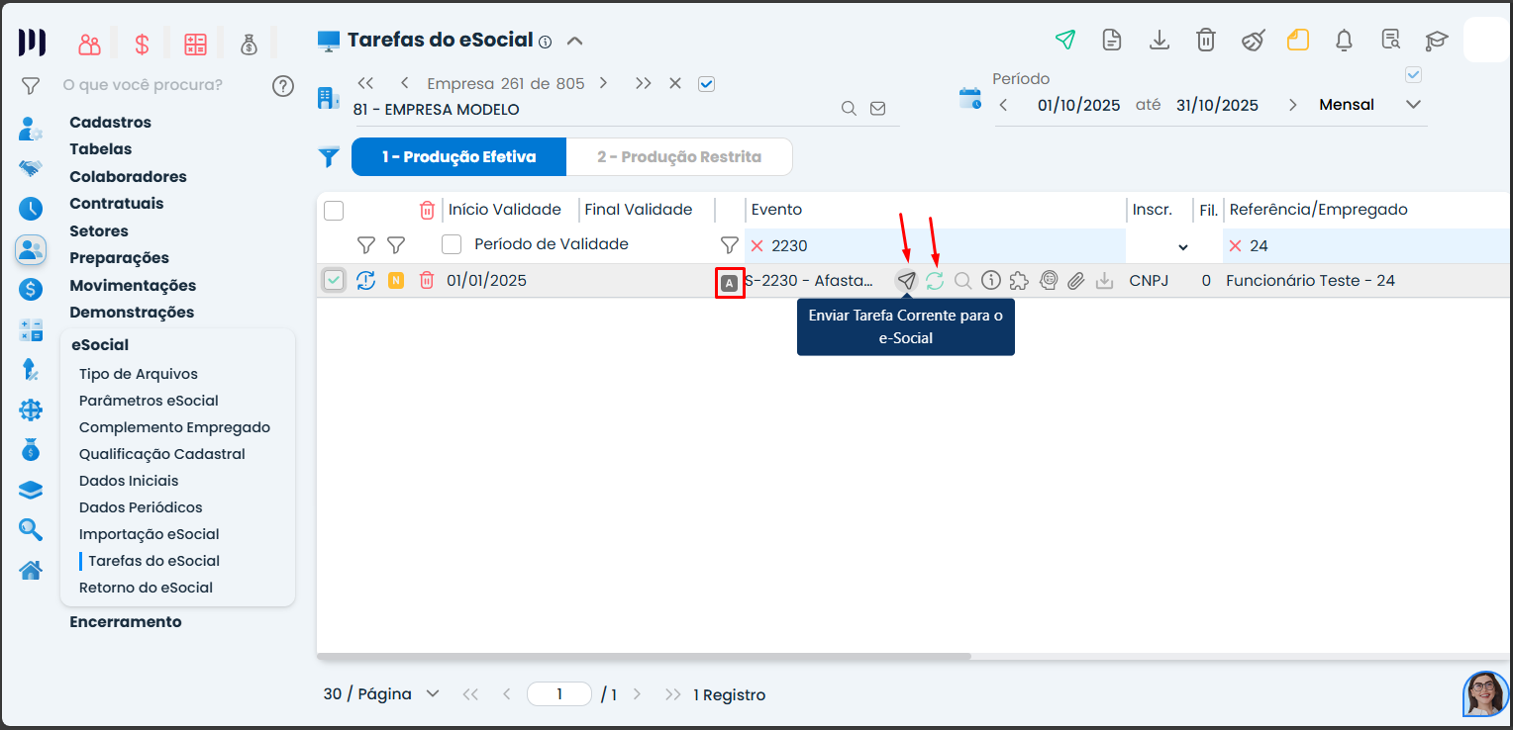Collapse the eSocial menu section
1513x730 pixels.
click(x=100, y=345)
